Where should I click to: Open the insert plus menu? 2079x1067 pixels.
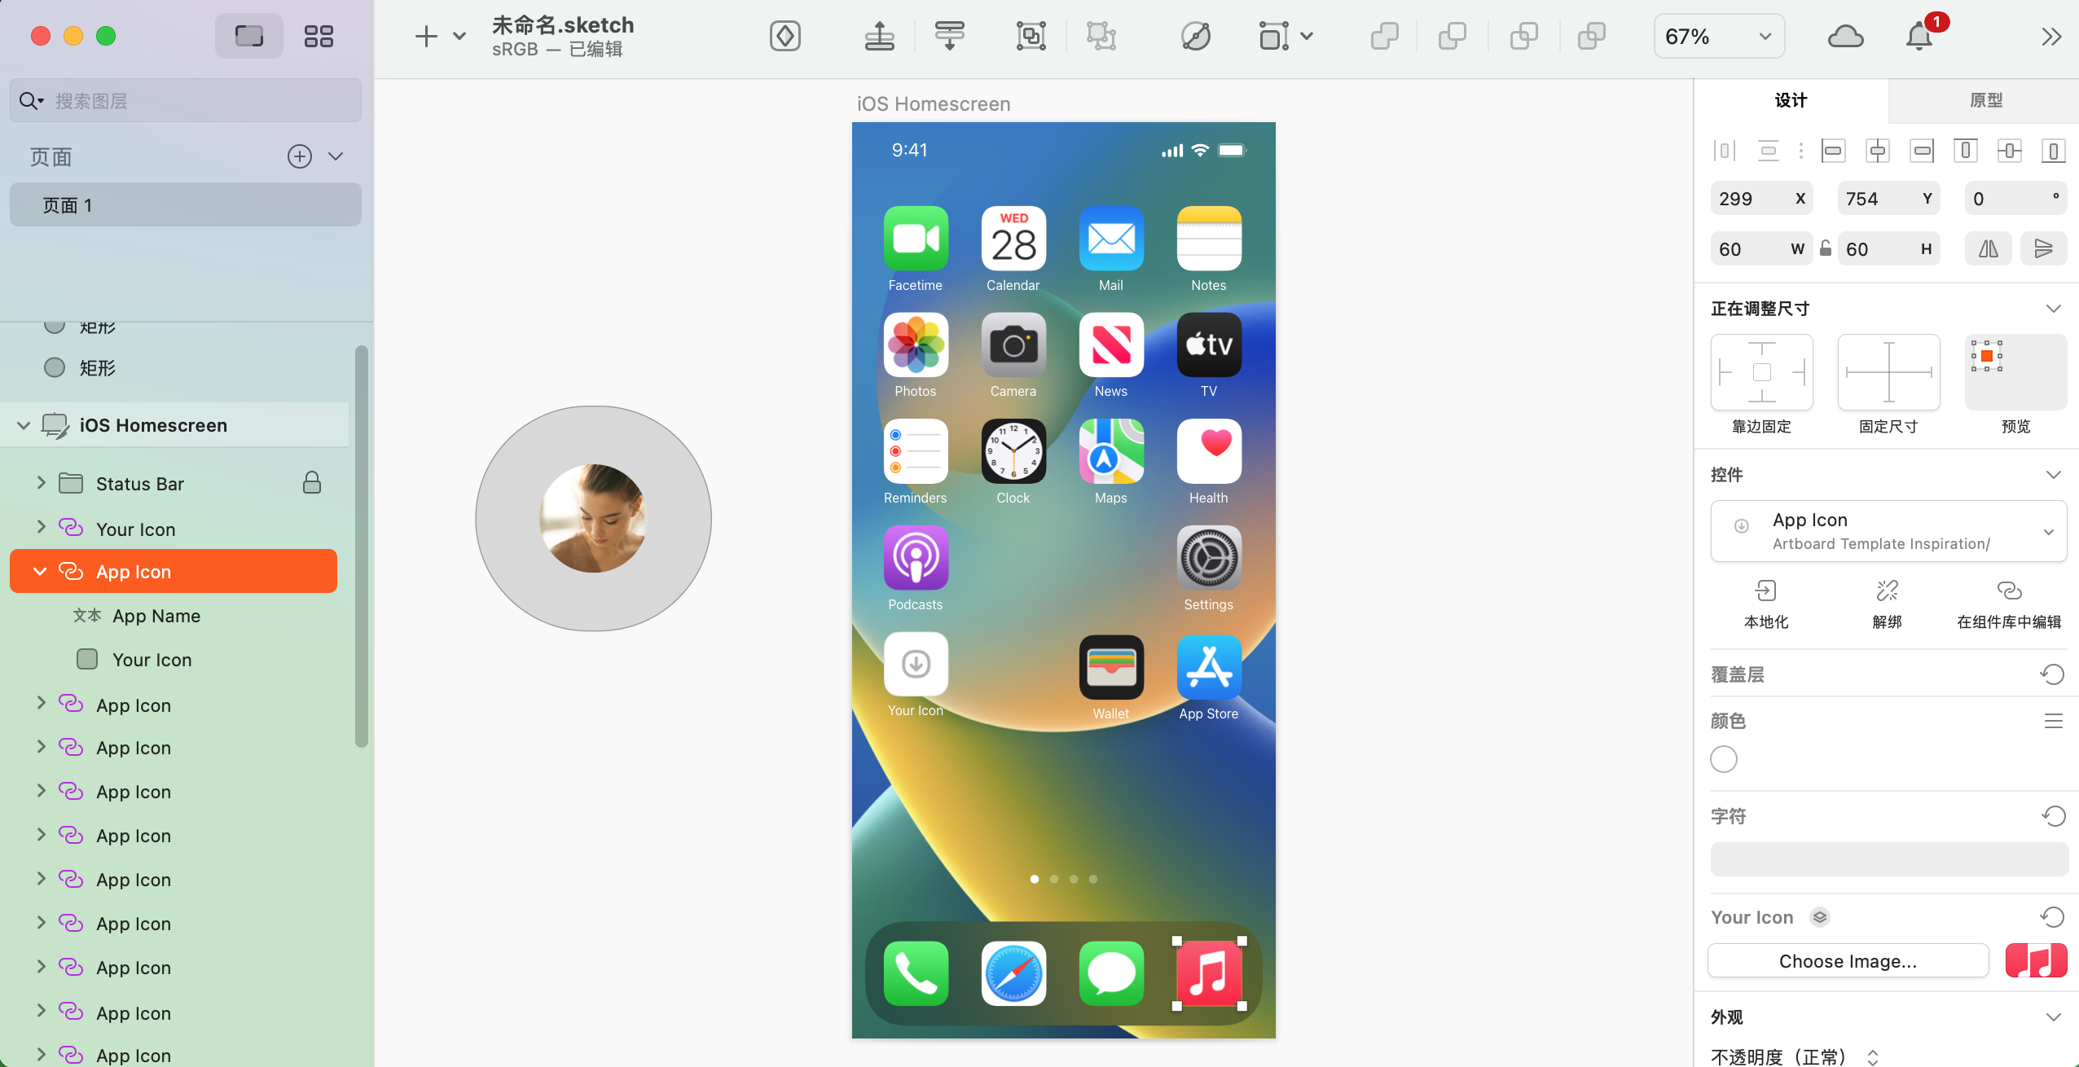426,36
